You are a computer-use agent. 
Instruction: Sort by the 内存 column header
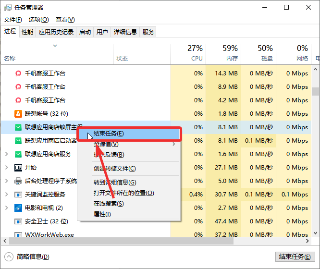coord(223,54)
